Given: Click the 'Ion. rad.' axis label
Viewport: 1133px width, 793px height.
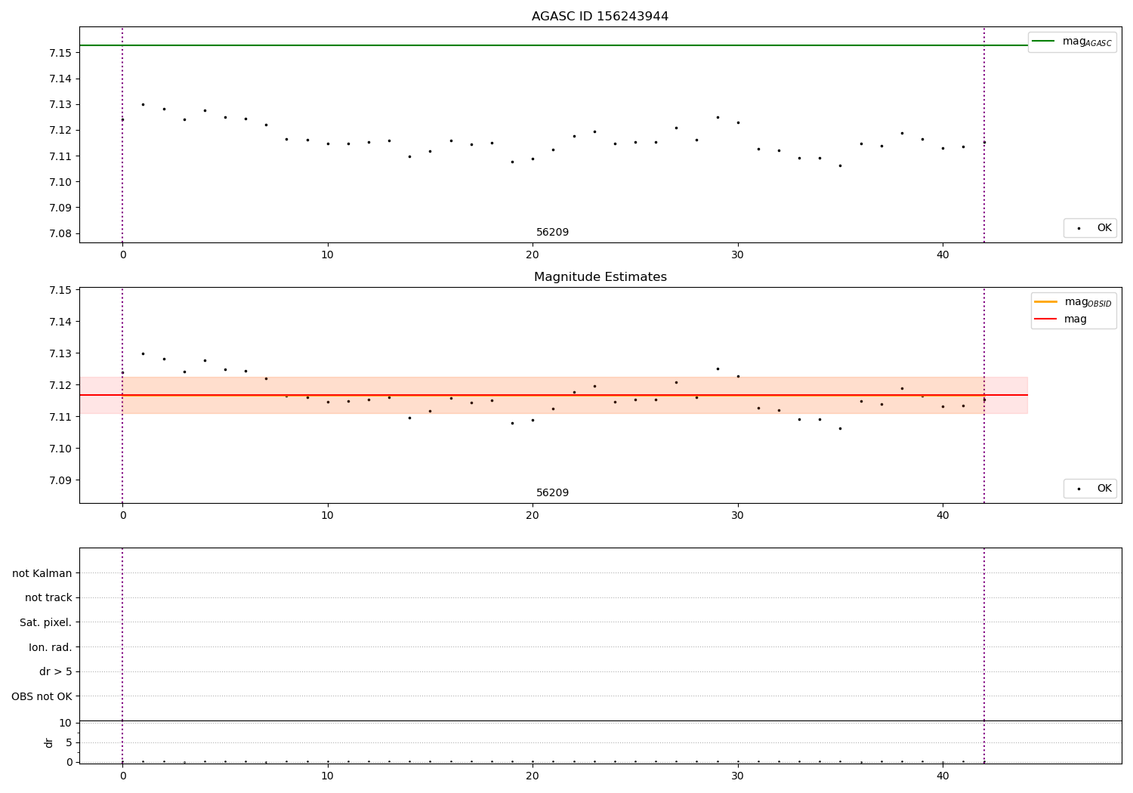Looking at the screenshot, I should [51, 647].
